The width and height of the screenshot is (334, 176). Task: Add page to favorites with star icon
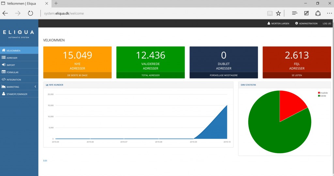pos(279,13)
